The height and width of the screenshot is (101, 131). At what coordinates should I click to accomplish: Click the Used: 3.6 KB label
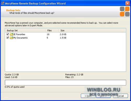(11, 77)
